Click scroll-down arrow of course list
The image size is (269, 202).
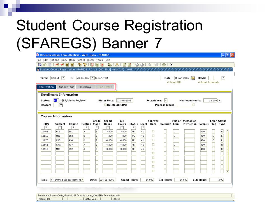point(228,172)
